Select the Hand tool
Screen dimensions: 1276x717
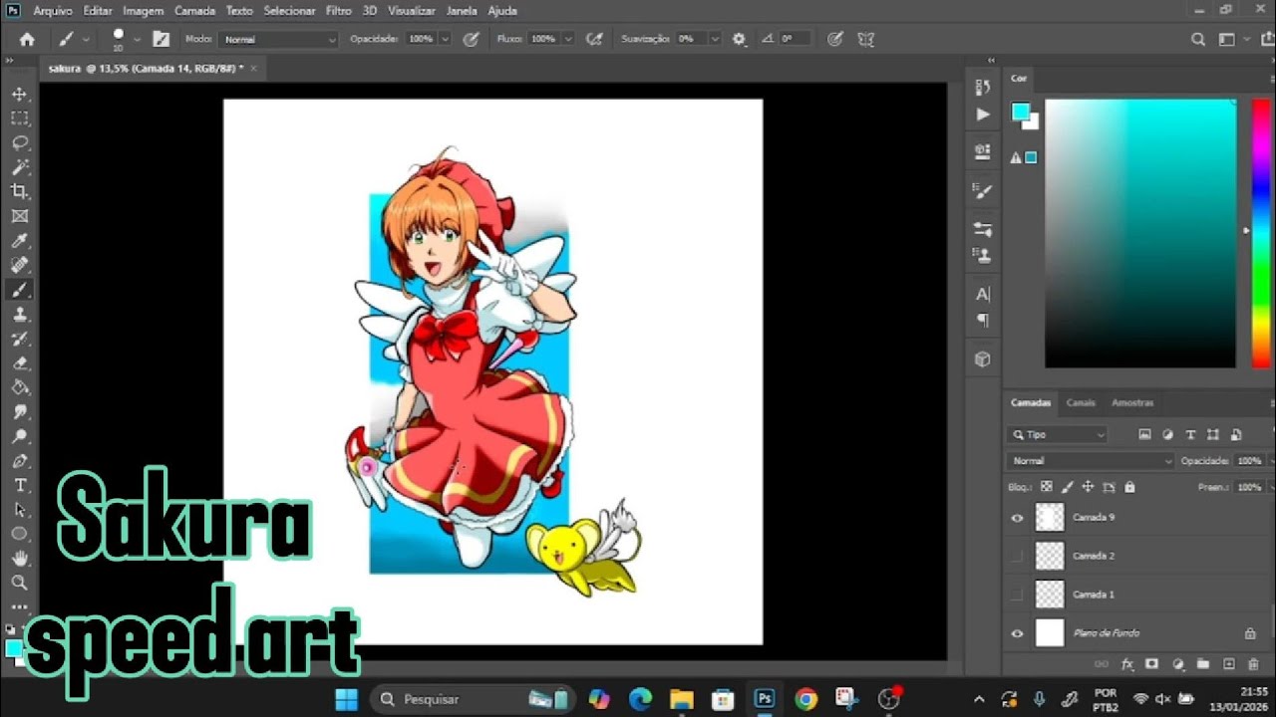point(19,558)
